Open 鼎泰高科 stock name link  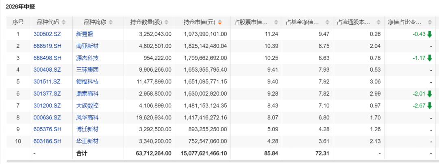pyautogui.click(x=87, y=94)
